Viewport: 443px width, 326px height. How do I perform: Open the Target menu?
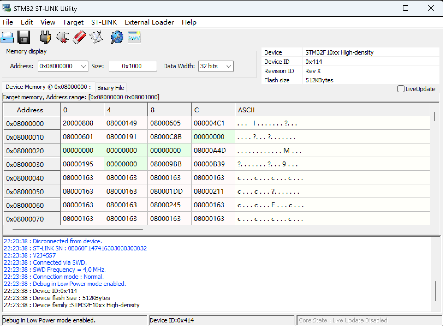73,22
